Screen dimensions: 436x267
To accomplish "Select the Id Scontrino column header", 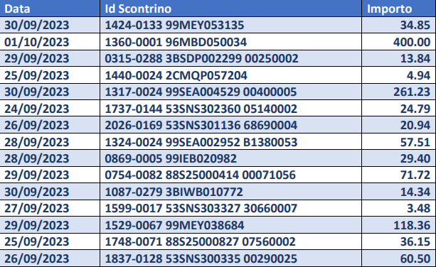I will 230,9.
